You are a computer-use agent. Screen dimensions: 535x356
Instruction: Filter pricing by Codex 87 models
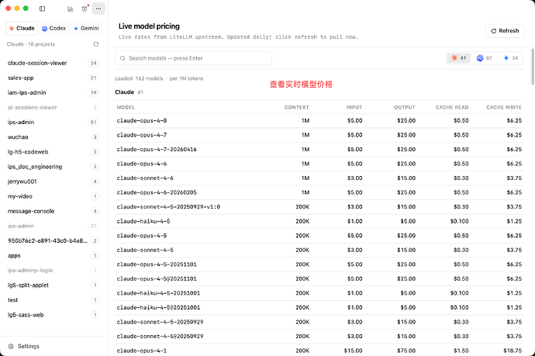485,58
